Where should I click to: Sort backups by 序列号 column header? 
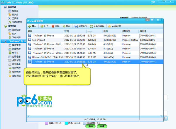[x=151, y=31]
